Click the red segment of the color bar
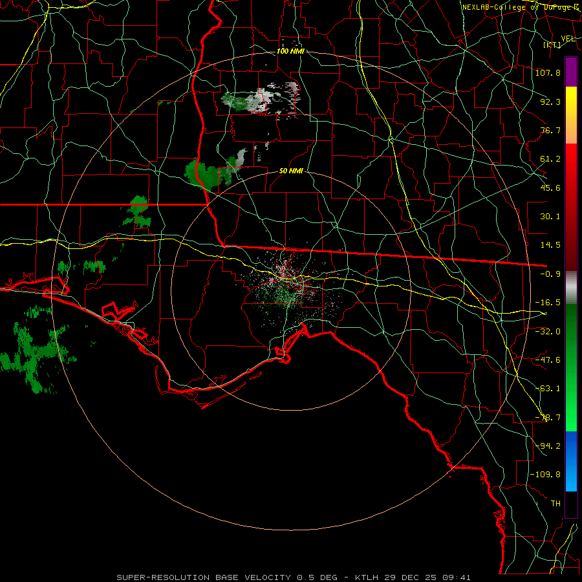This screenshot has width=582, height=582. tap(571, 207)
